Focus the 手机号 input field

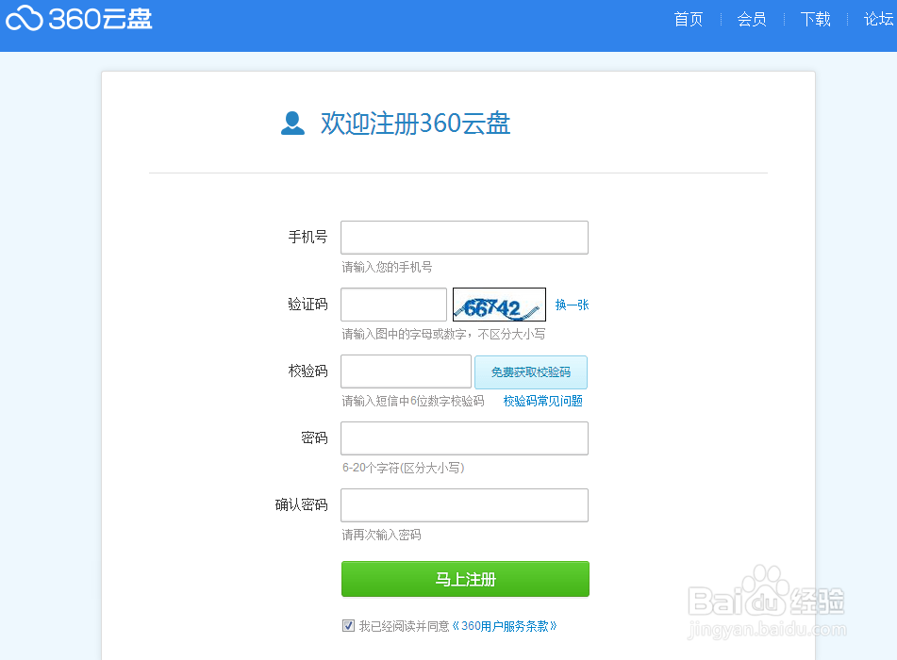[x=464, y=238]
